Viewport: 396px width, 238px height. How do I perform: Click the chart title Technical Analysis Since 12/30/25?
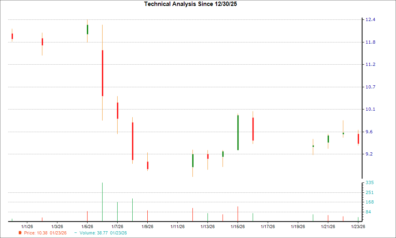coord(191,4)
